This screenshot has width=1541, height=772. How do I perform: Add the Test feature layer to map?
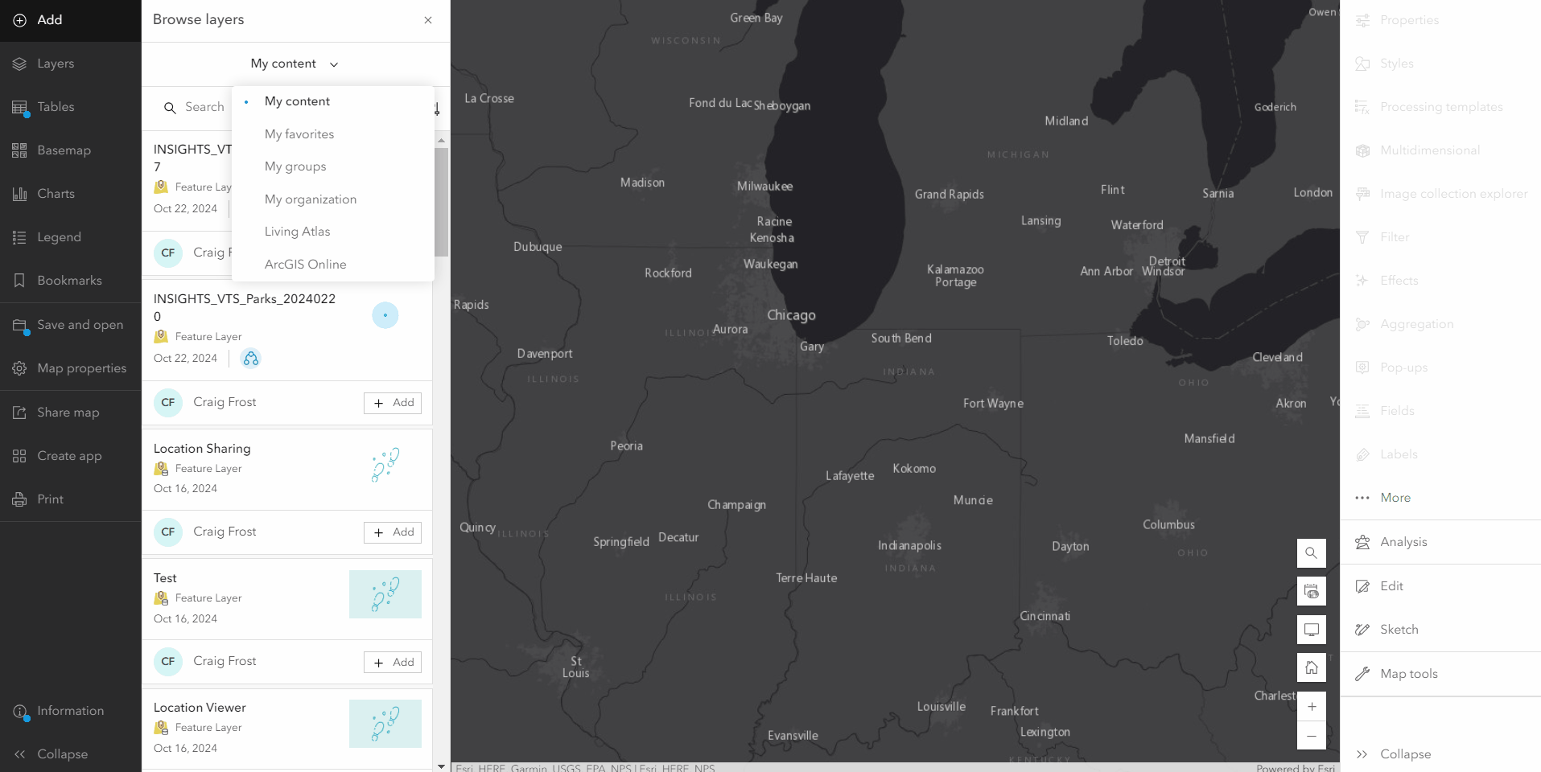[392, 661]
